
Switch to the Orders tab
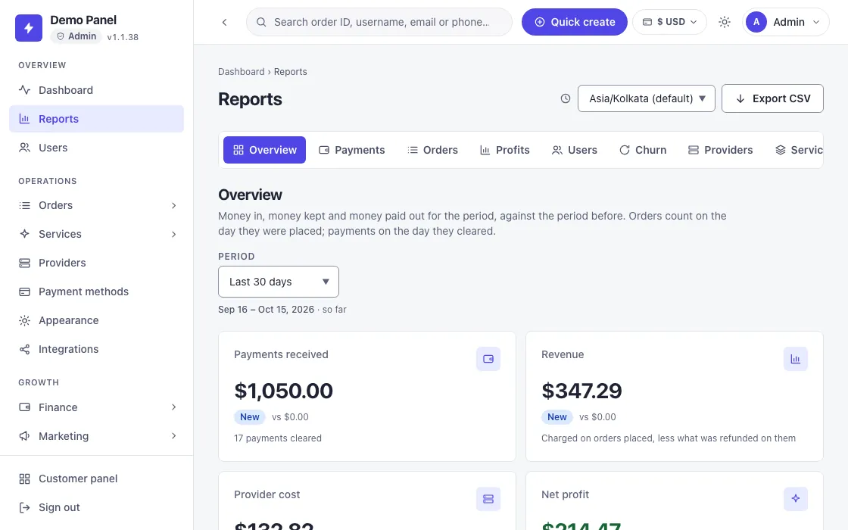(432, 150)
